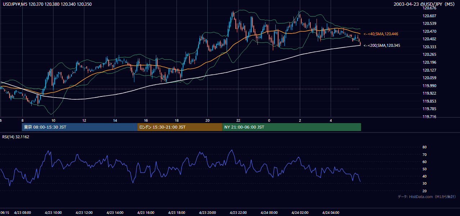This screenshot has height=216, width=460.
Task: Click the 4/23 20:00 timestamp on bottom axis
Action: coord(207,212)
